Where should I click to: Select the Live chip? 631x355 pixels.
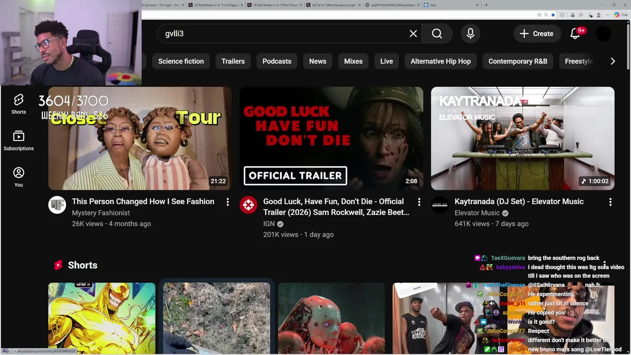pos(386,61)
